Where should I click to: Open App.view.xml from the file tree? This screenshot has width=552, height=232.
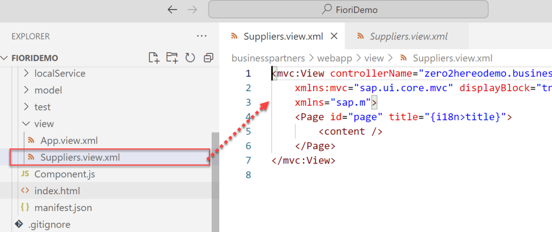[x=69, y=140]
